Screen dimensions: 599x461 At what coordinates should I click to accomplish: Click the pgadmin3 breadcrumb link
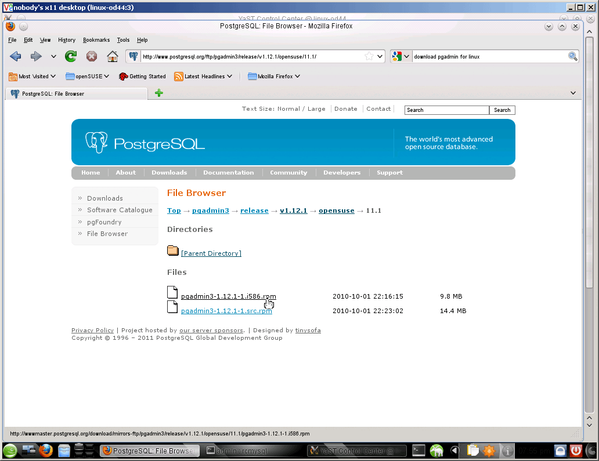click(211, 210)
